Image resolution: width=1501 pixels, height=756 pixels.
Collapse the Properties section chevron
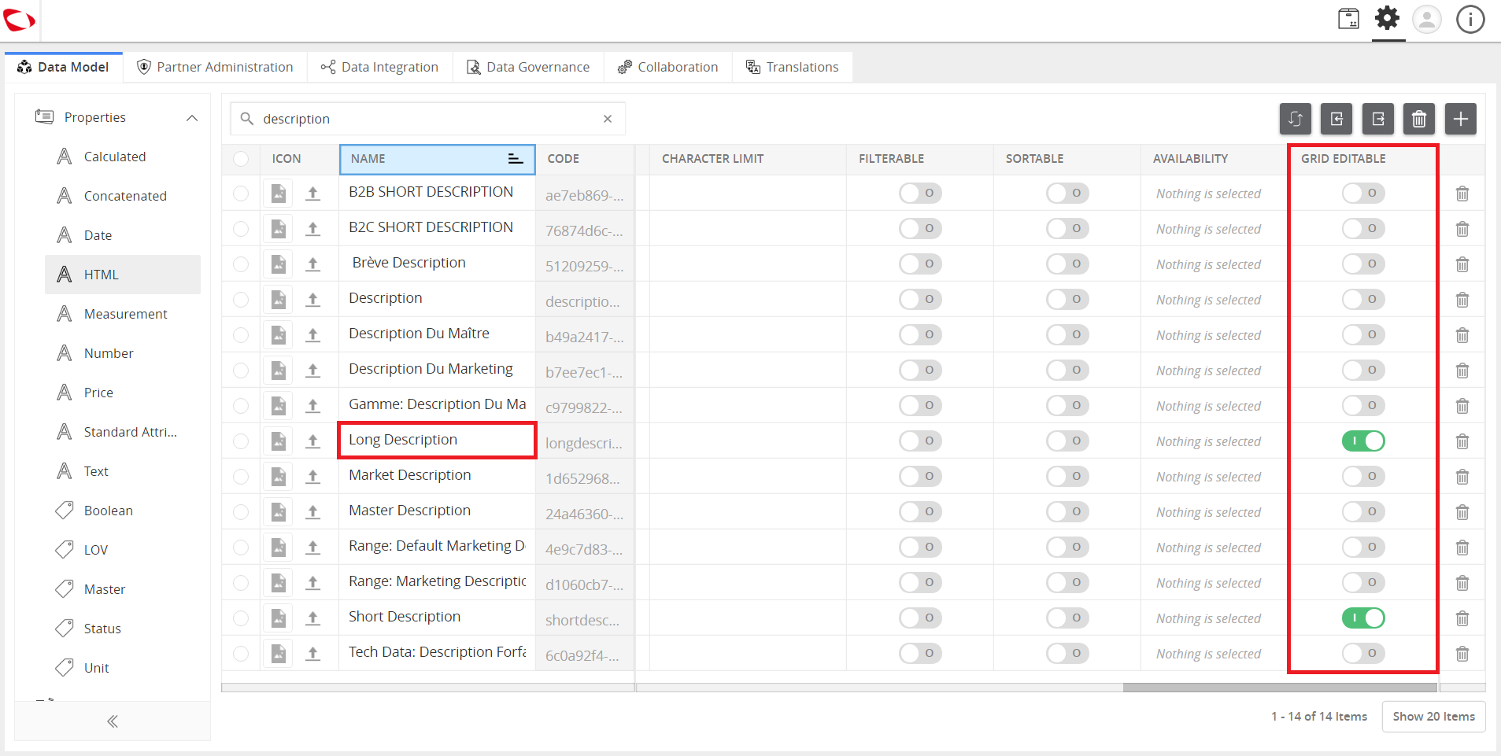pos(191,118)
